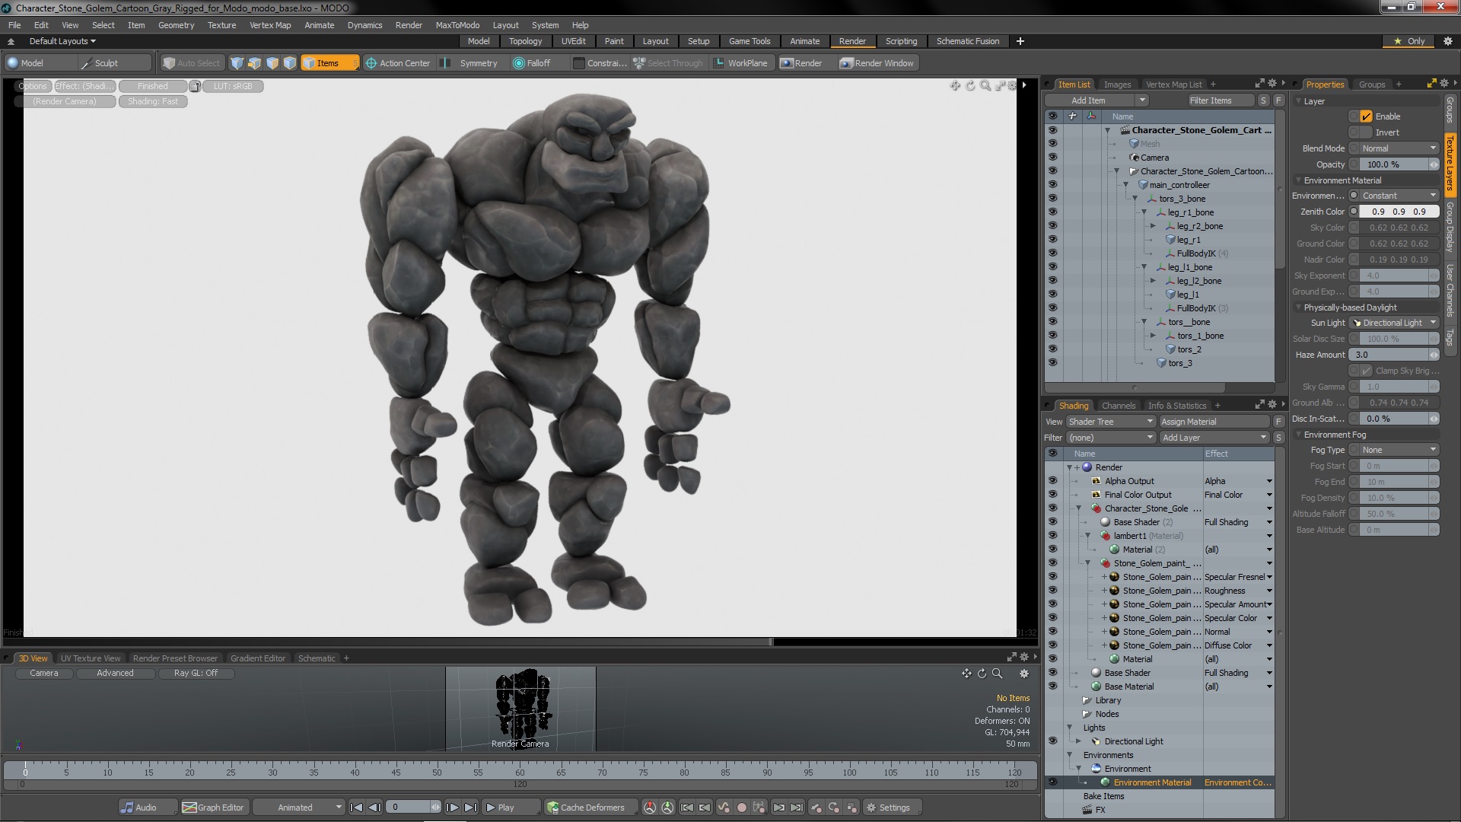Step forward one frame
The width and height of the screenshot is (1461, 822).
tap(452, 808)
